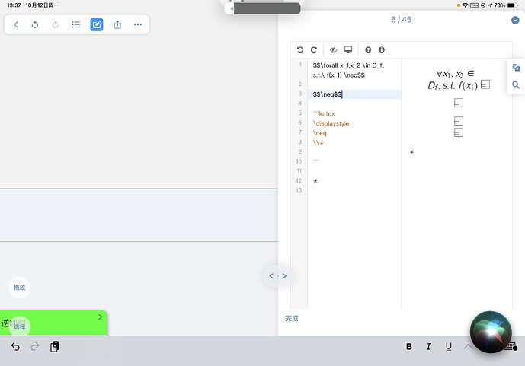Click the \neq line 7 in editor
The width and height of the screenshot is (525, 366).
320,133
